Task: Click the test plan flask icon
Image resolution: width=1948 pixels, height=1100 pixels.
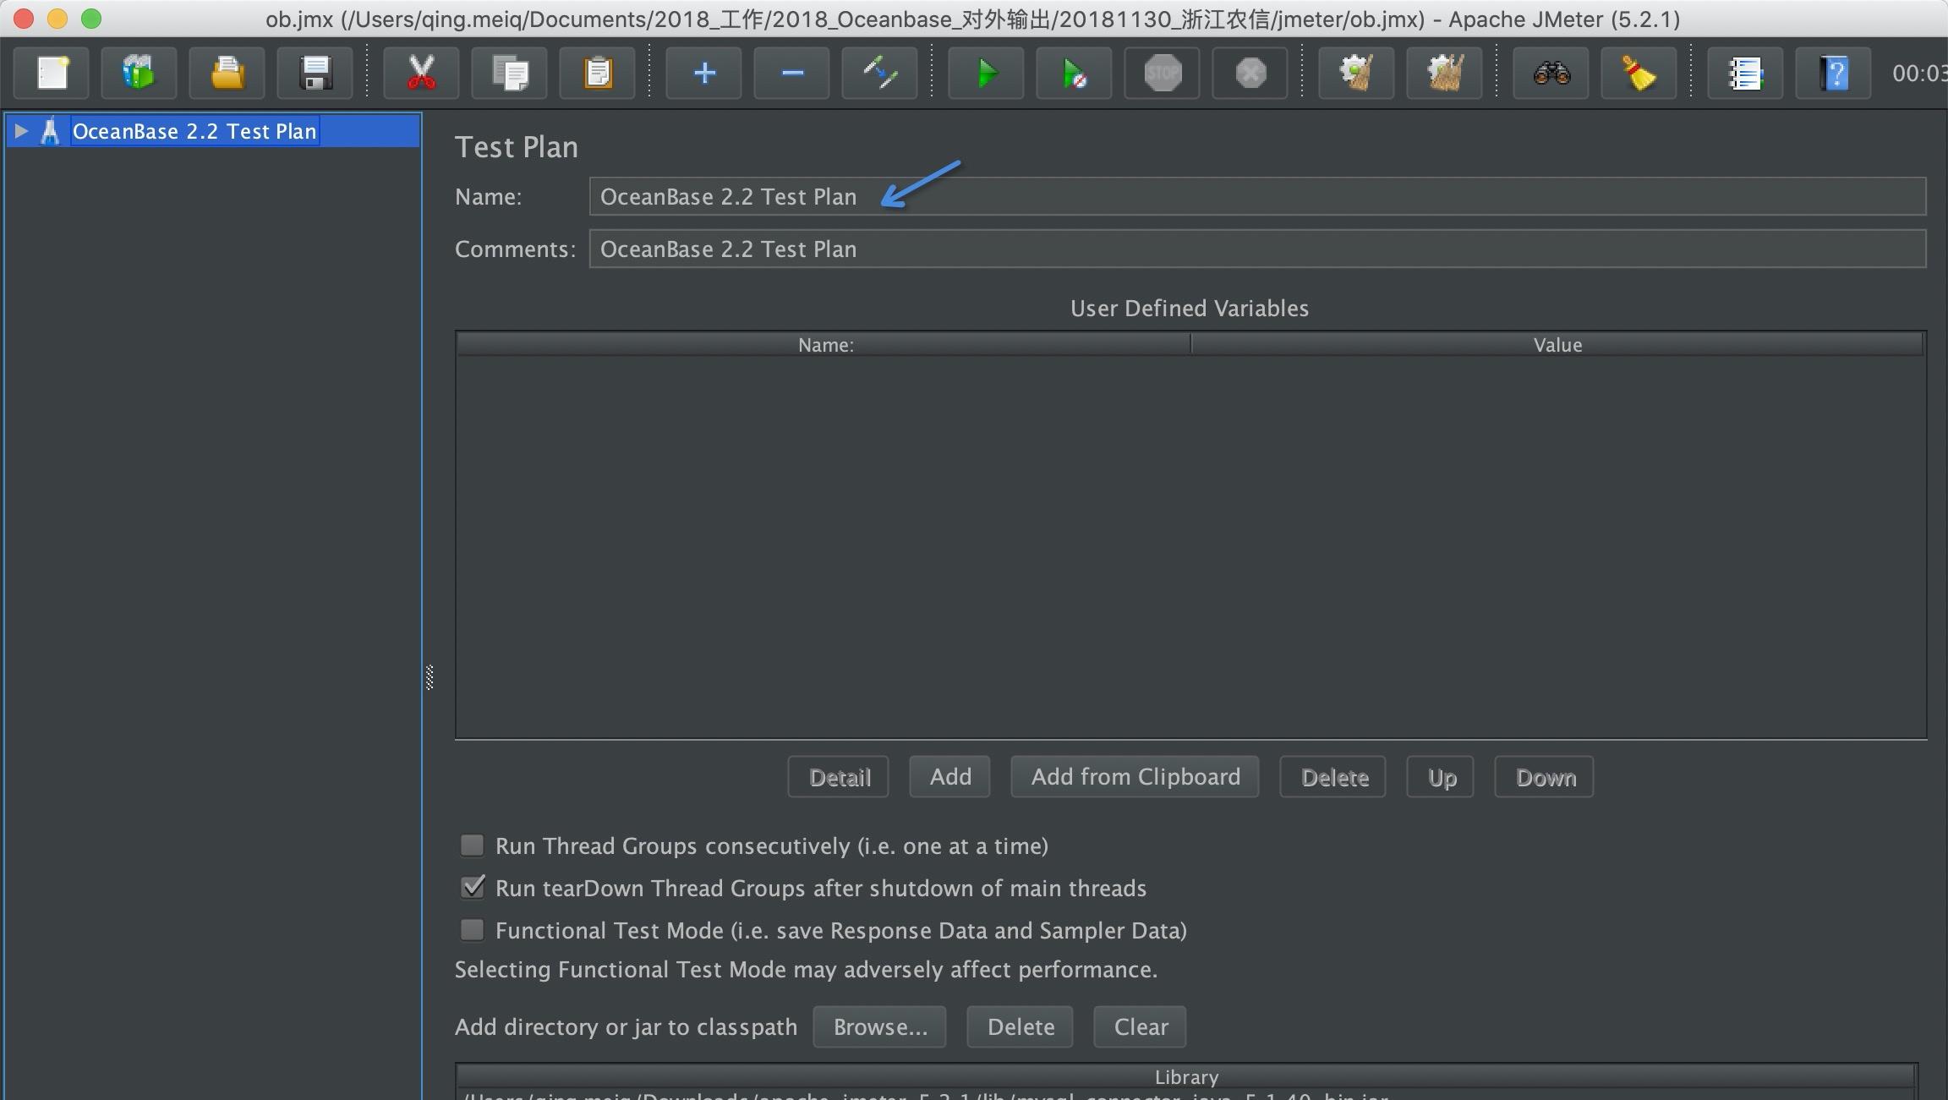Action: tap(50, 131)
